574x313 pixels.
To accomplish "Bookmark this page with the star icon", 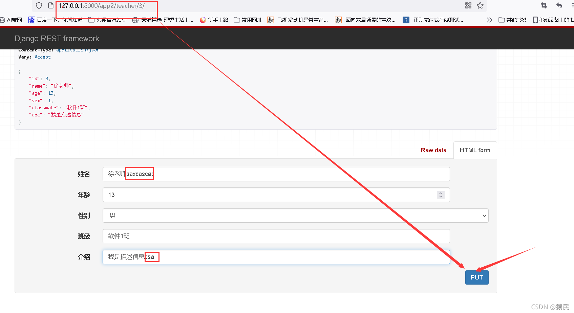I will tap(480, 5).
